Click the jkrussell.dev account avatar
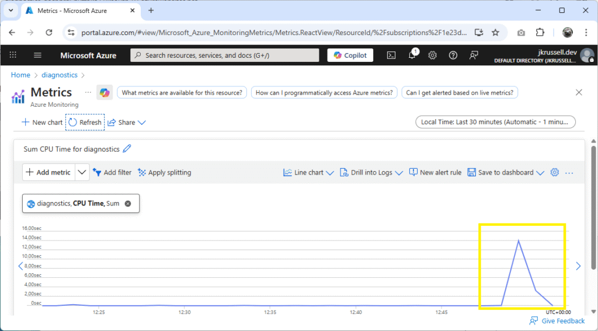The image size is (598, 331). point(587,55)
